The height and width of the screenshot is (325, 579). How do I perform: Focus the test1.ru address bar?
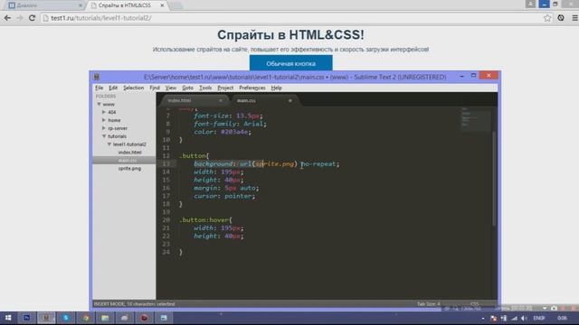click(x=291, y=18)
